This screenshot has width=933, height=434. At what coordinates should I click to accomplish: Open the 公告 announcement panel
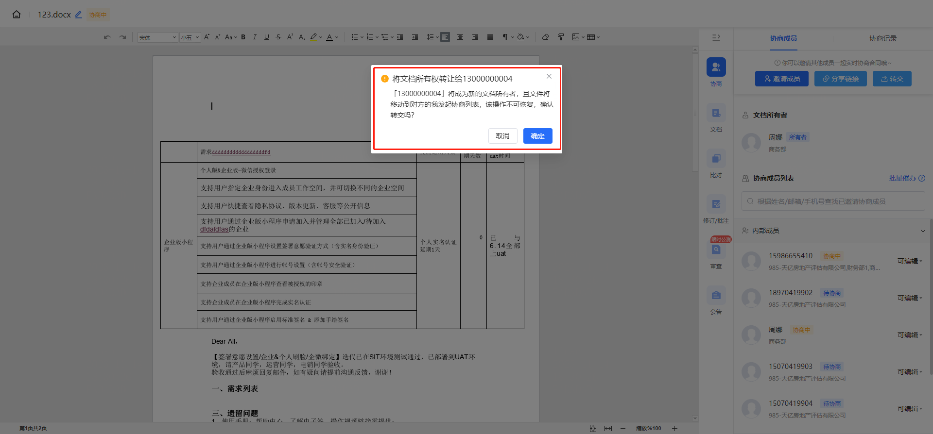716,300
